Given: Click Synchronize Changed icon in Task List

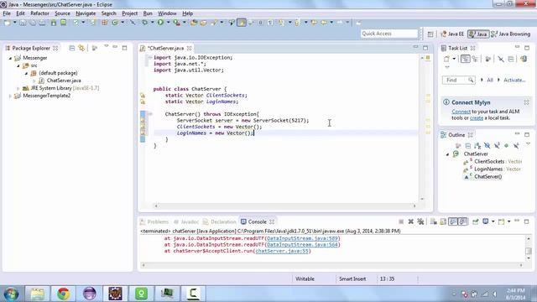Looking at the screenshot, I should tap(524, 59).
